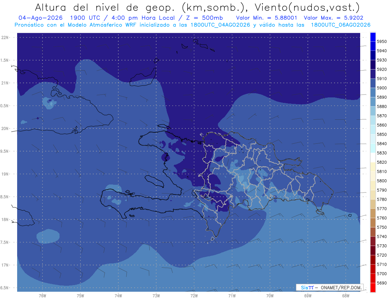Click the '20N' latitude label
The image size is (388, 300).
click(5, 129)
